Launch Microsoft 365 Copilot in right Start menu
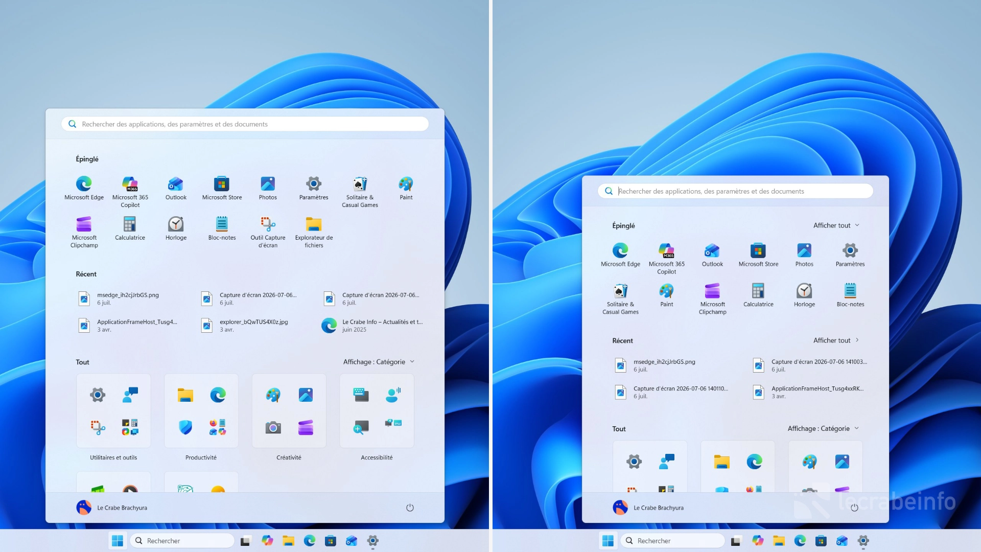Viewport: 981px width, 552px height. 666,258
